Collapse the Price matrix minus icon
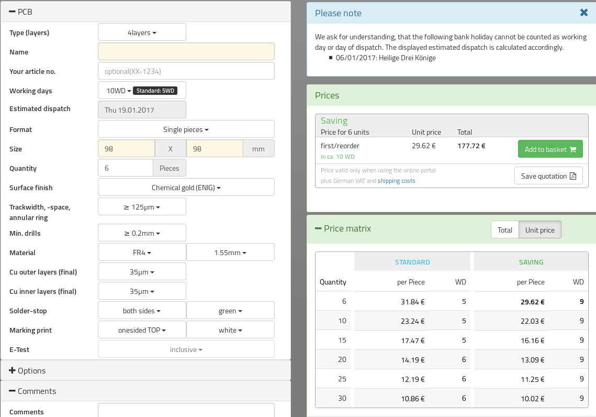This screenshot has width=596, height=417. click(318, 228)
